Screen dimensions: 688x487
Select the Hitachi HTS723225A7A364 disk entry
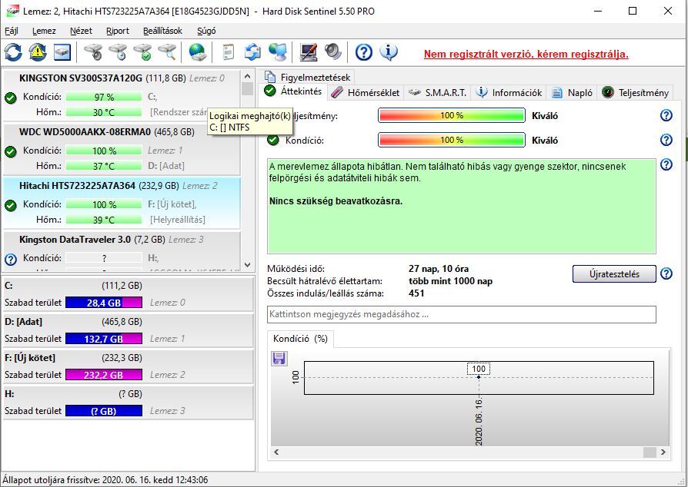122,204
